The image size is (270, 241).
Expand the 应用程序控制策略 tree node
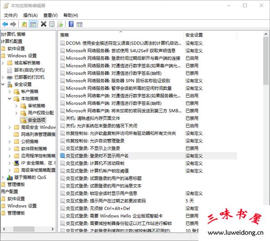coord(9,156)
